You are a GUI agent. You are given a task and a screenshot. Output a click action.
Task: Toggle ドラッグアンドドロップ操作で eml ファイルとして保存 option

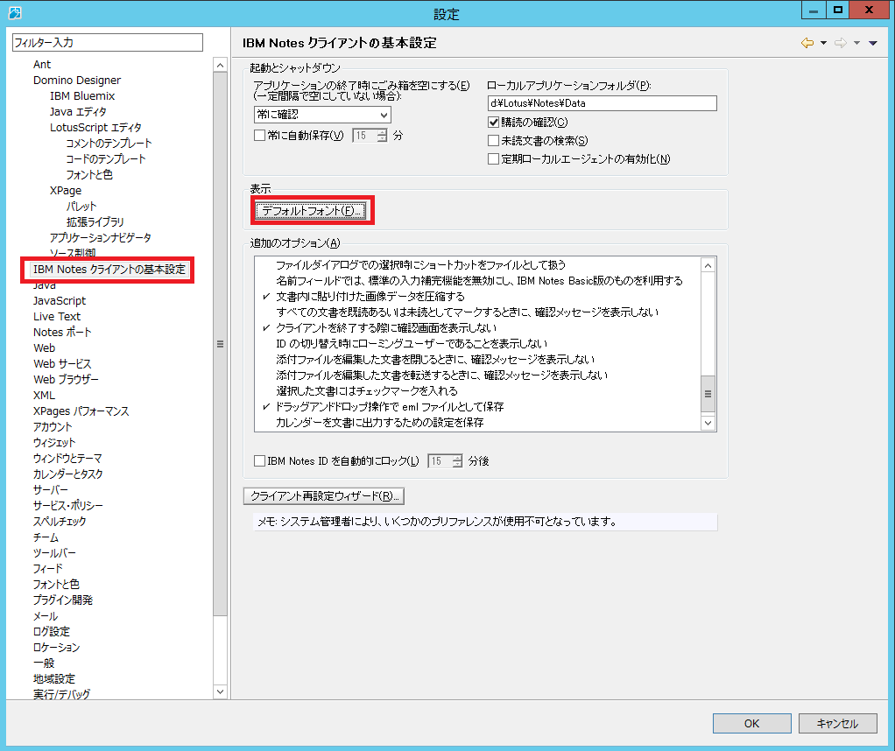pos(390,406)
